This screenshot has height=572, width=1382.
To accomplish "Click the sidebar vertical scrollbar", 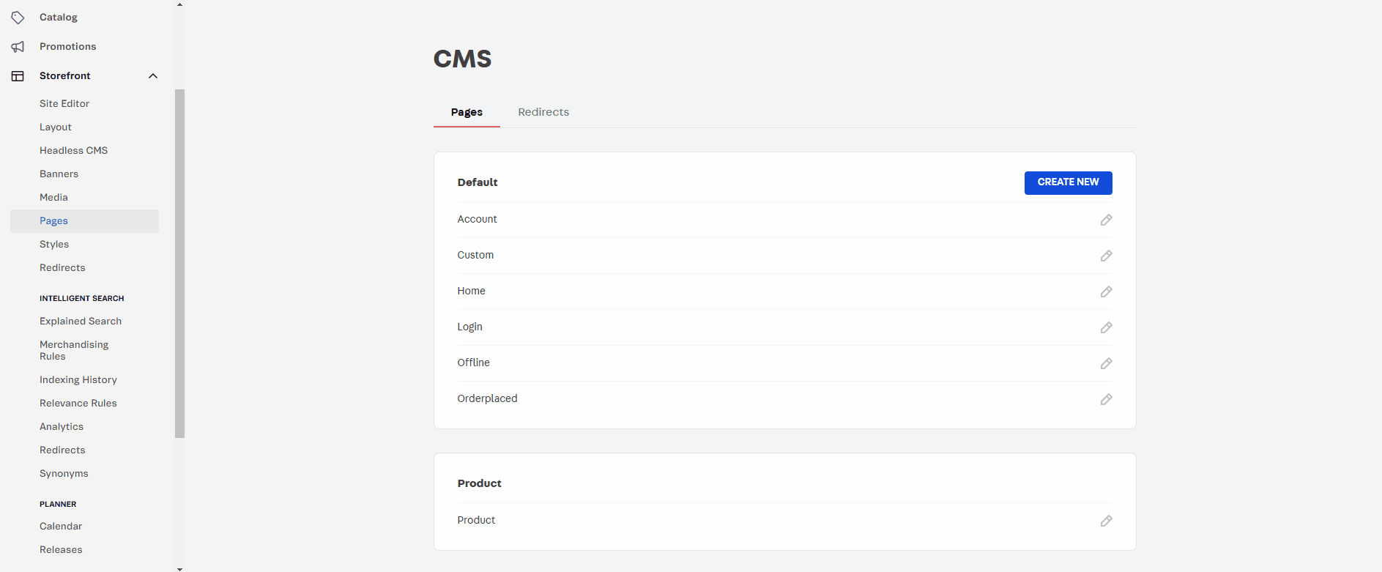I will (x=179, y=264).
